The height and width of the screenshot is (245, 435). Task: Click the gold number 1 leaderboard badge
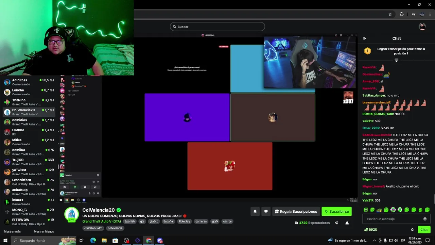[x=367, y=51]
